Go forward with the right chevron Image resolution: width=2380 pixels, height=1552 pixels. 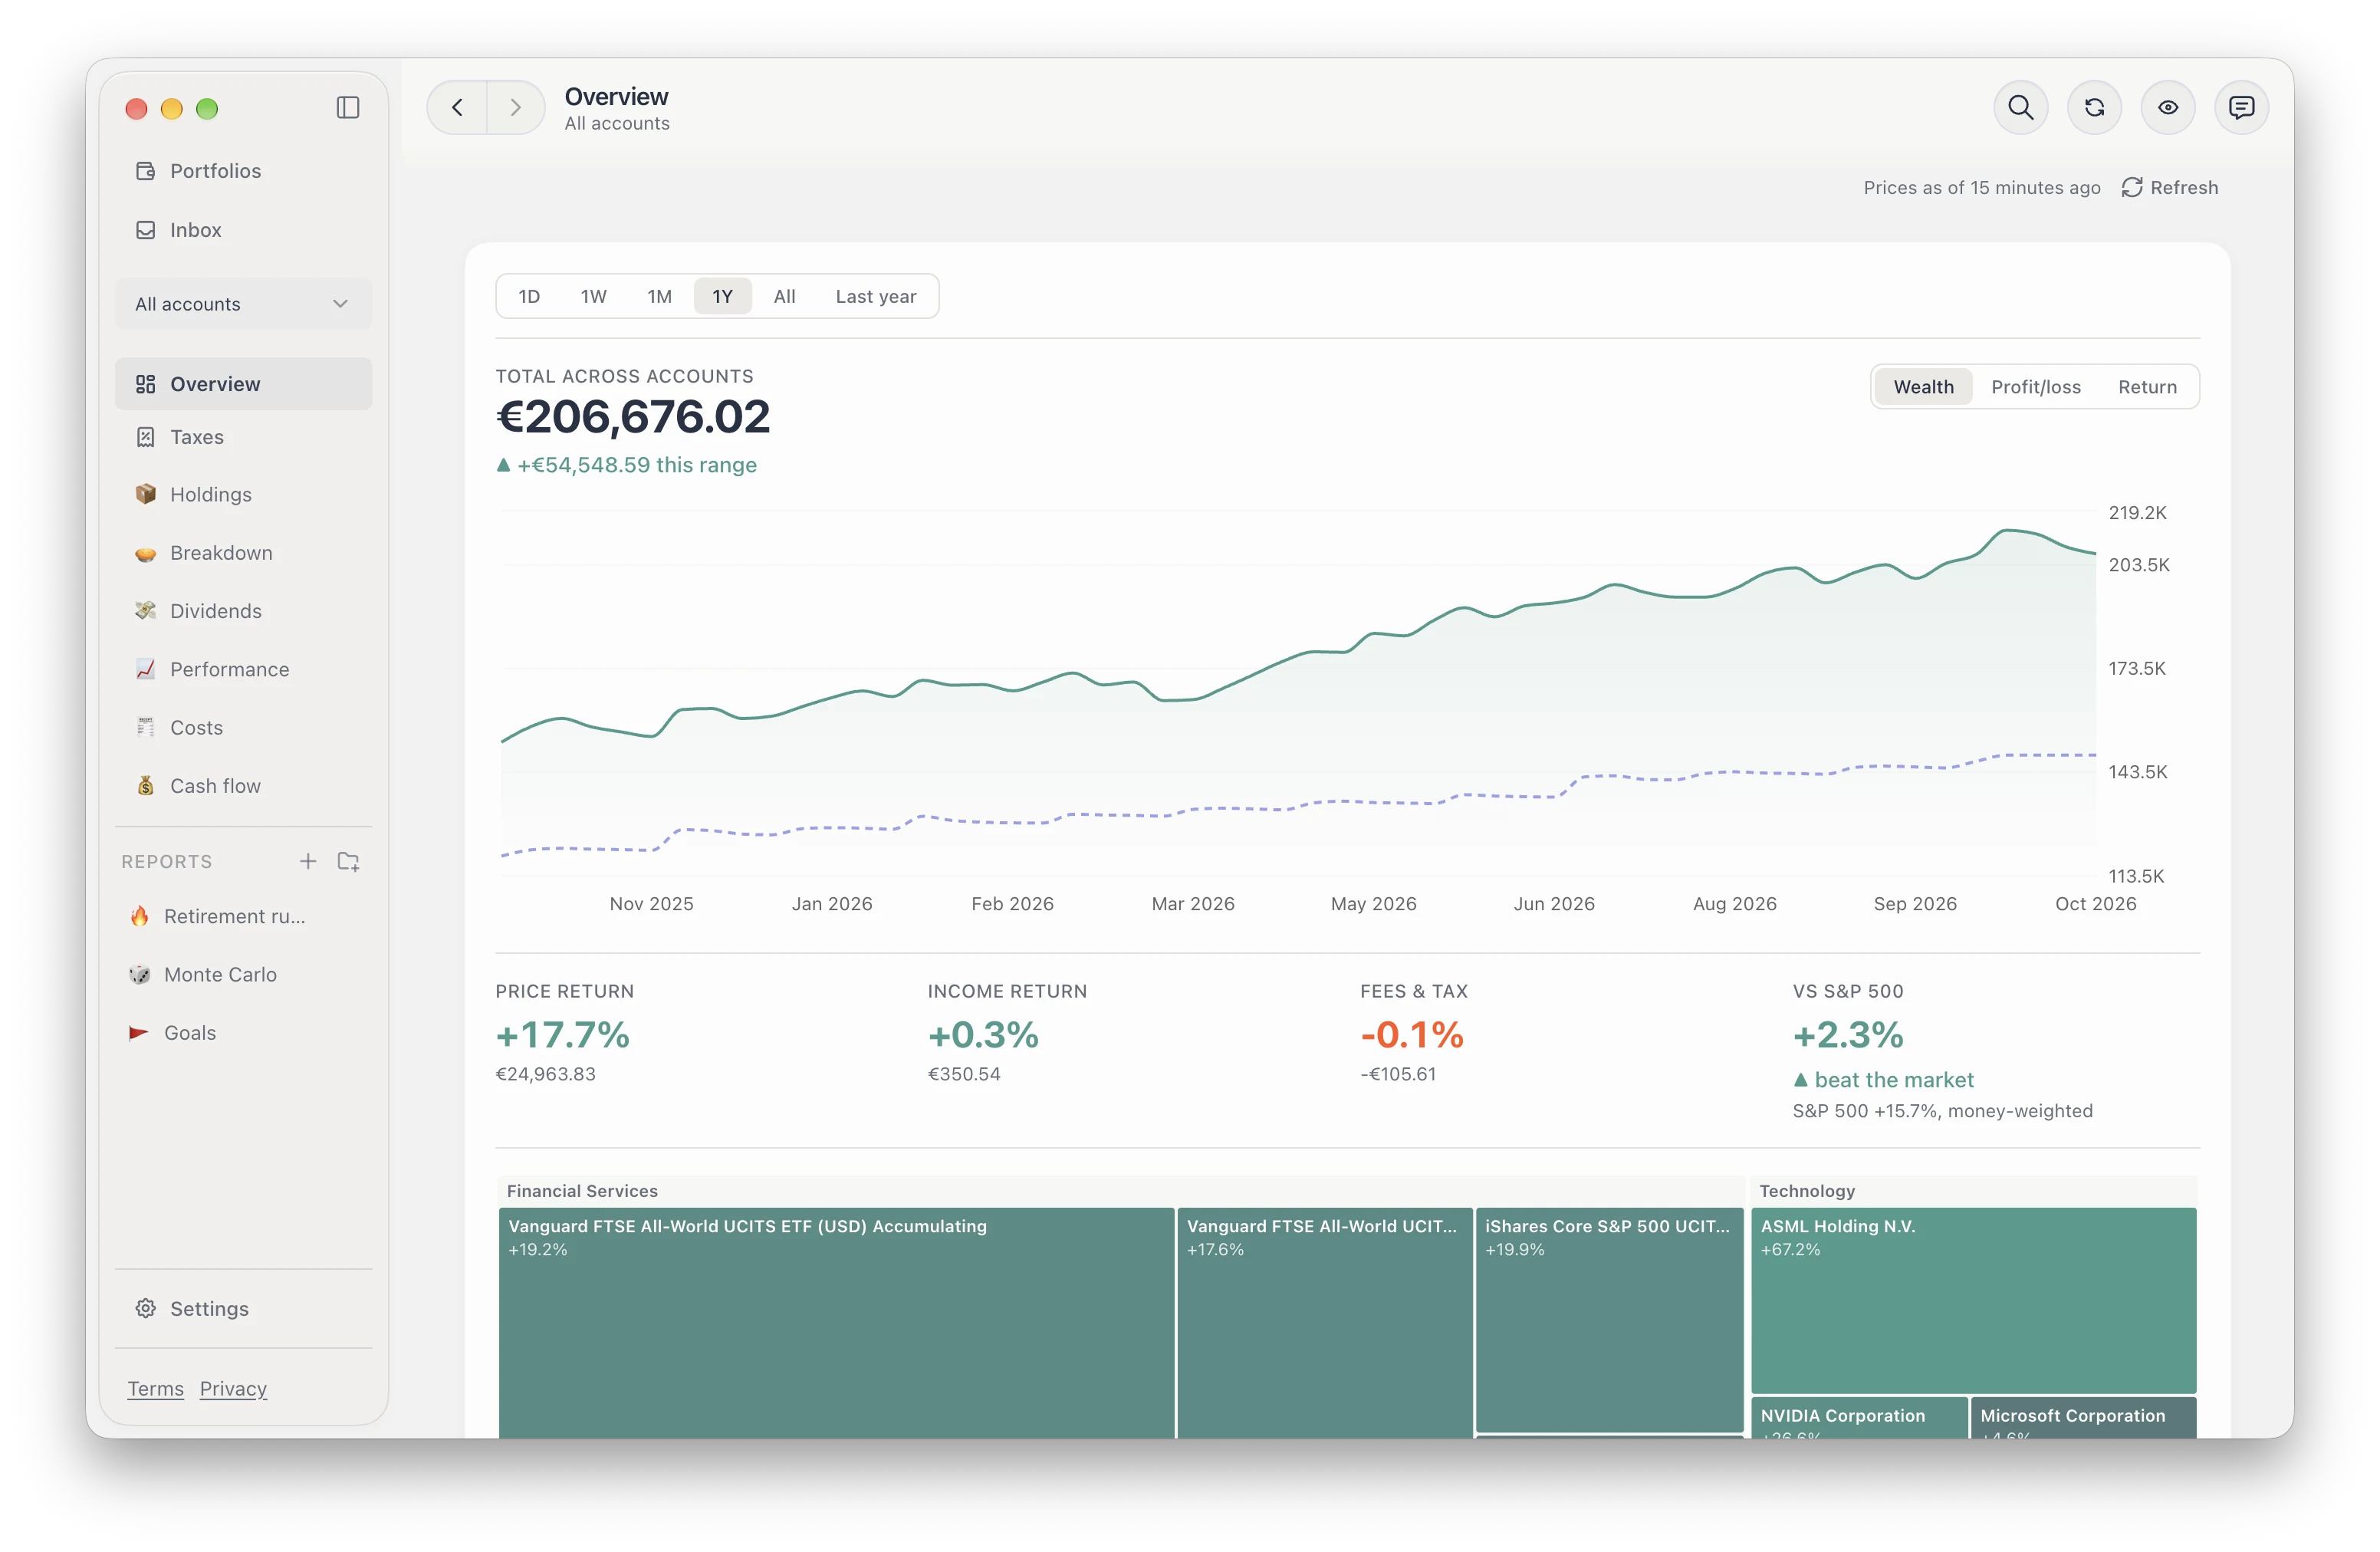pos(515,107)
